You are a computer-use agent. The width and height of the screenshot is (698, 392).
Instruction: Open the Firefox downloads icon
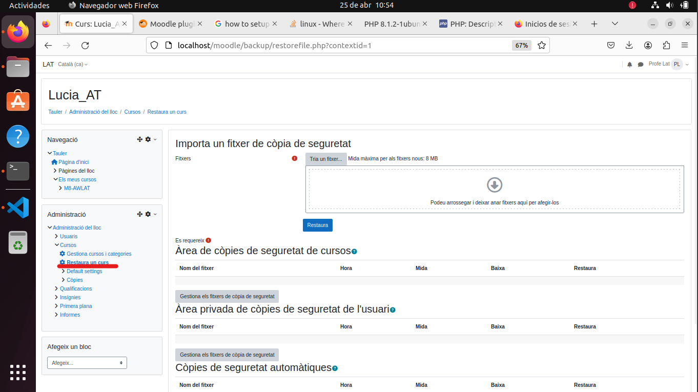629,45
